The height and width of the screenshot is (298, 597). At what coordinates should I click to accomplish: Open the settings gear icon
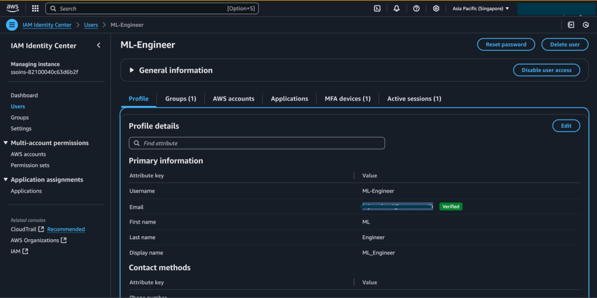point(436,9)
